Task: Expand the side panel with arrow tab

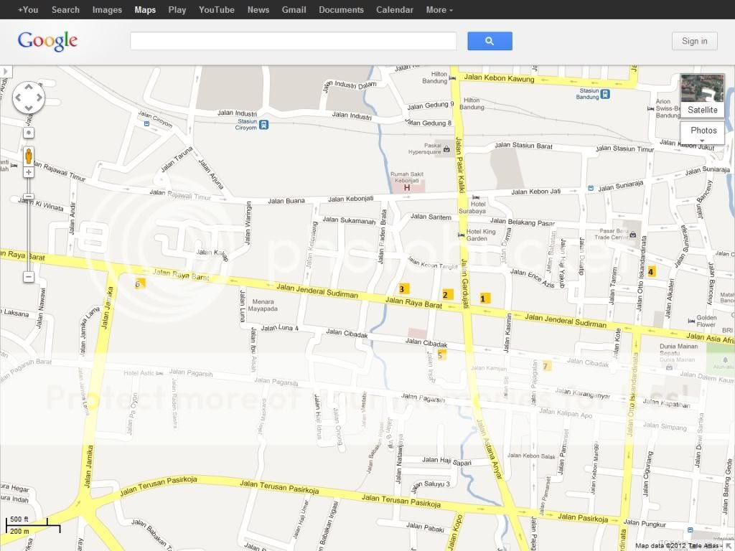Action: click(6, 72)
